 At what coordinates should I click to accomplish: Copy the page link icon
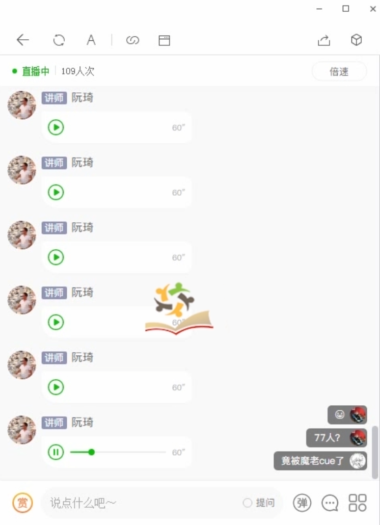pos(132,40)
